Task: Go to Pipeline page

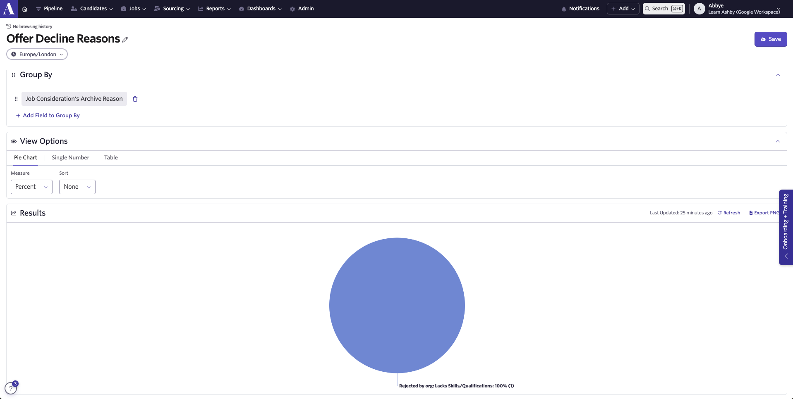Action: [x=49, y=9]
